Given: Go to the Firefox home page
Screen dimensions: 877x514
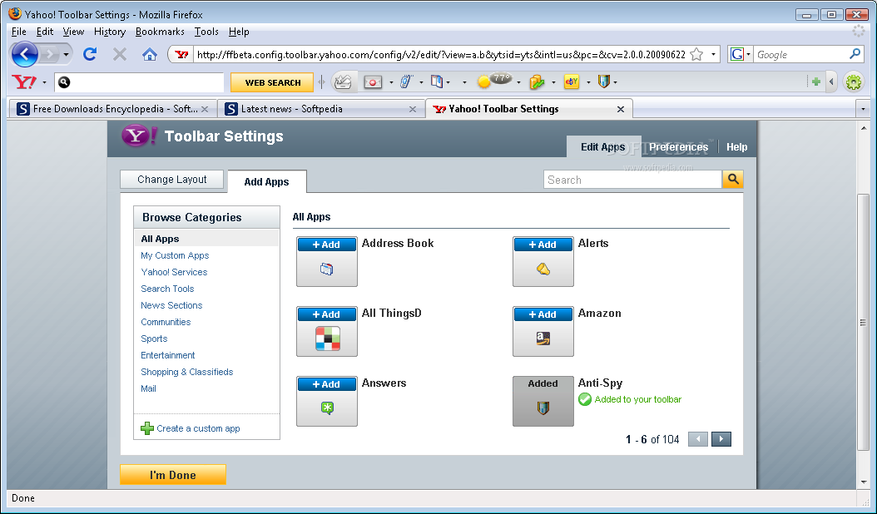Looking at the screenshot, I should 149,54.
